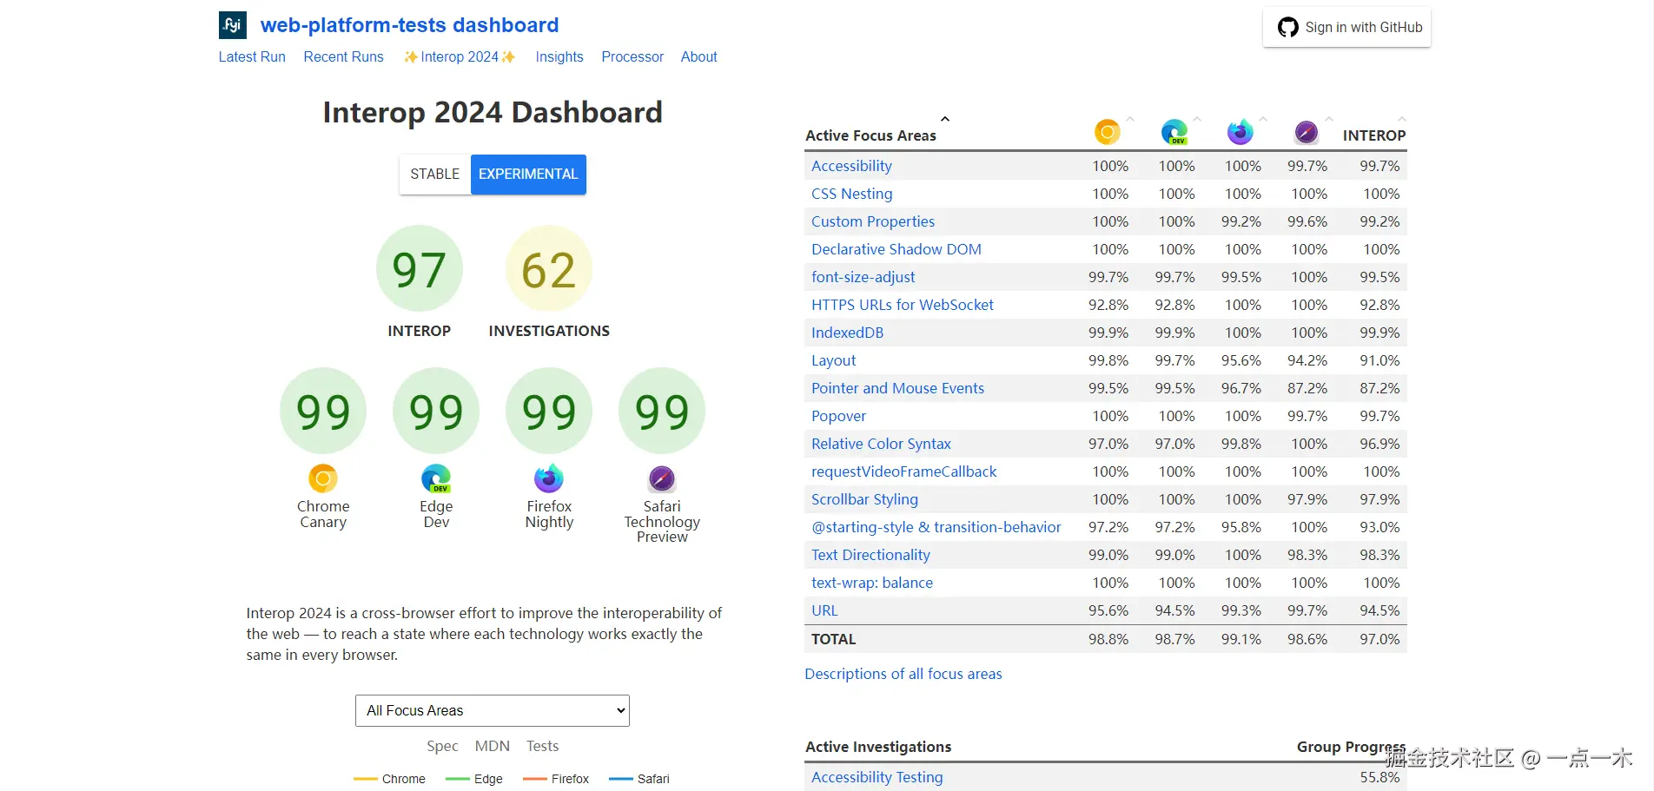Open the requestVideoFrameCallback link
1654x791 pixels.
(904, 471)
